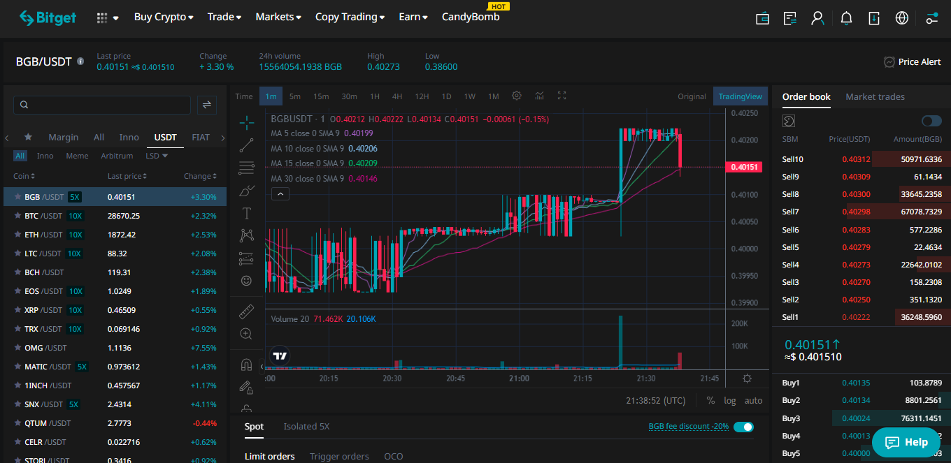Click the info icon beside BGB/USDT
The width and height of the screenshot is (951, 463).
[x=80, y=61]
